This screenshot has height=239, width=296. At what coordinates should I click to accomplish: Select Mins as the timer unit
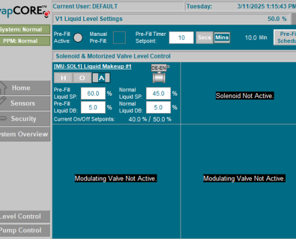[x=222, y=38]
